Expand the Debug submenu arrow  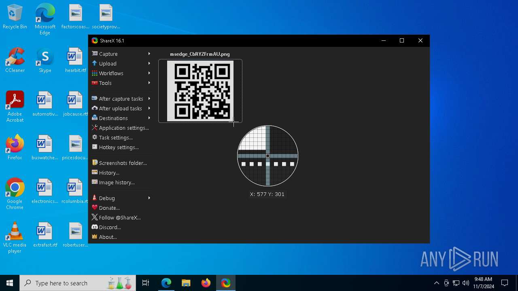pos(149,198)
